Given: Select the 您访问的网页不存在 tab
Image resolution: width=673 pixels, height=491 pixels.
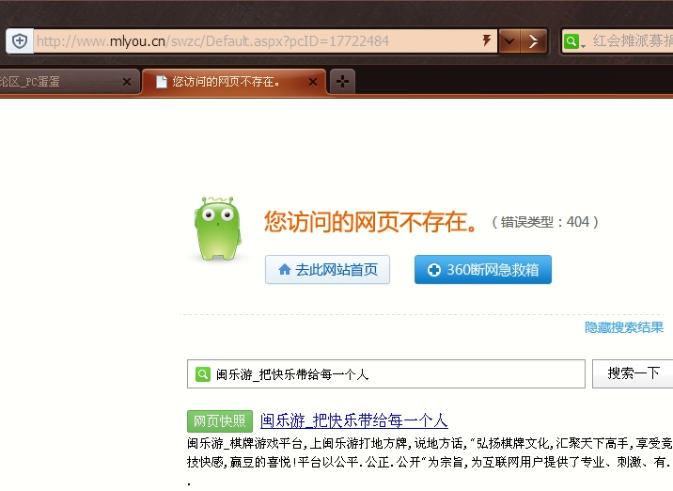Looking at the screenshot, I should coord(234,82).
